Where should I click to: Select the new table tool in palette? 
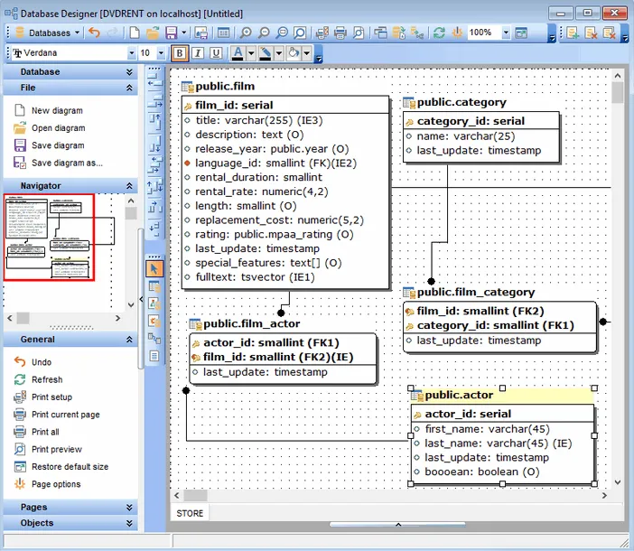click(154, 286)
